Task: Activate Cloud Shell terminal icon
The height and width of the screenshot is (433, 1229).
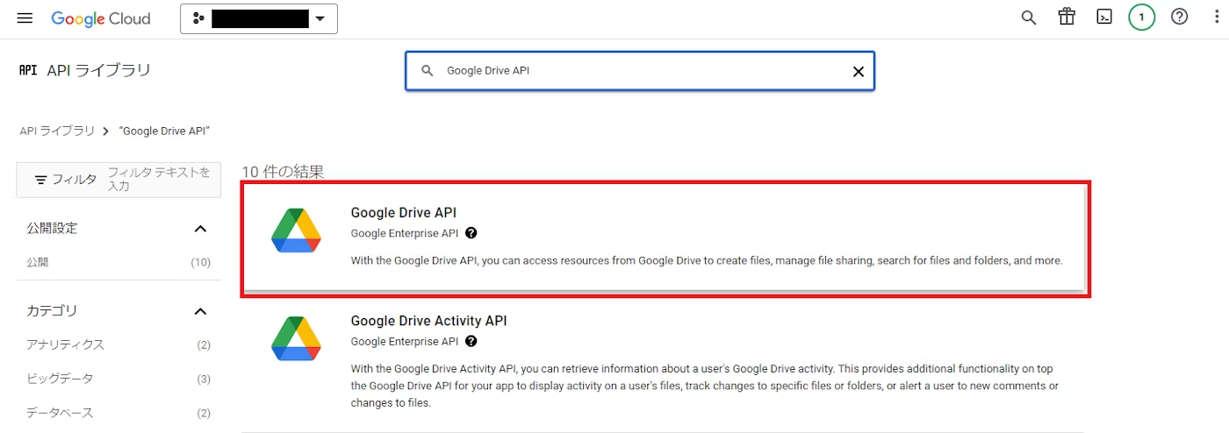Action: point(1104,17)
